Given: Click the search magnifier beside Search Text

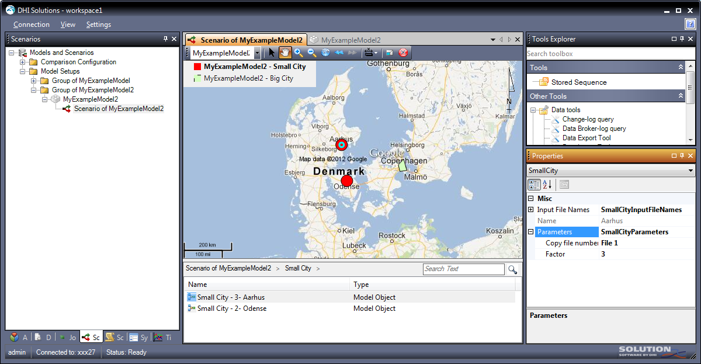Looking at the screenshot, I should tap(512, 269).
